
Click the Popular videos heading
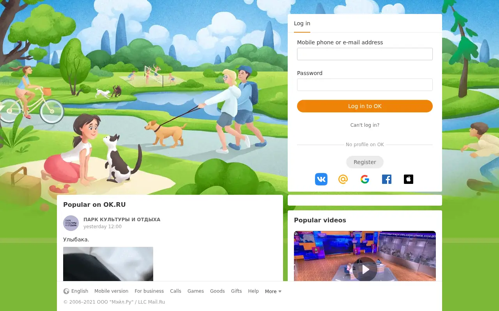[320, 220]
